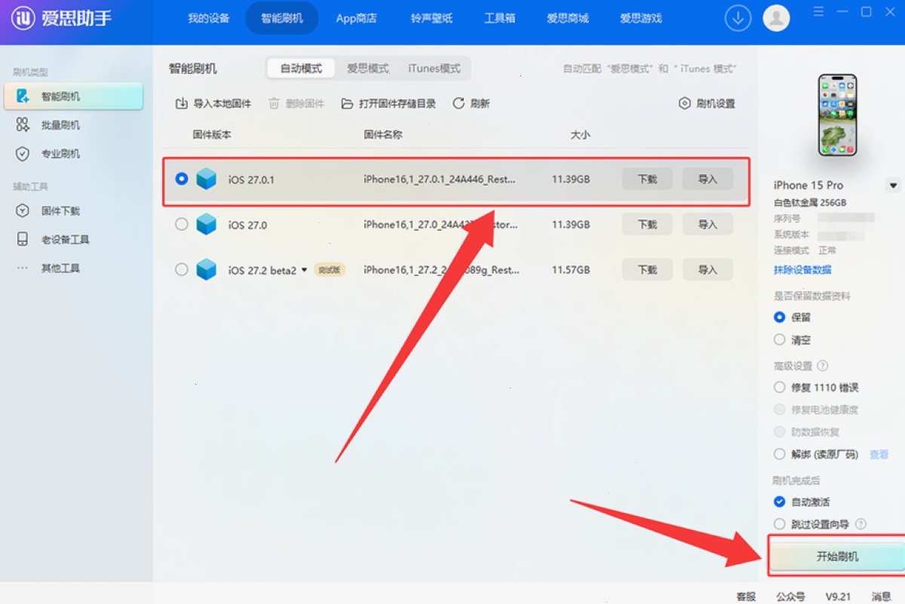Click the 11.57GB size value
905x604 pixels.
point(571,269)
